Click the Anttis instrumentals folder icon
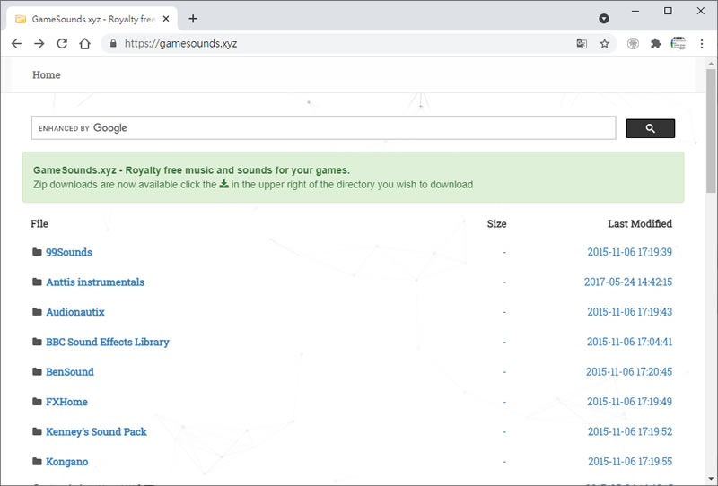This screenshot has width=718, height=486. 37,282
